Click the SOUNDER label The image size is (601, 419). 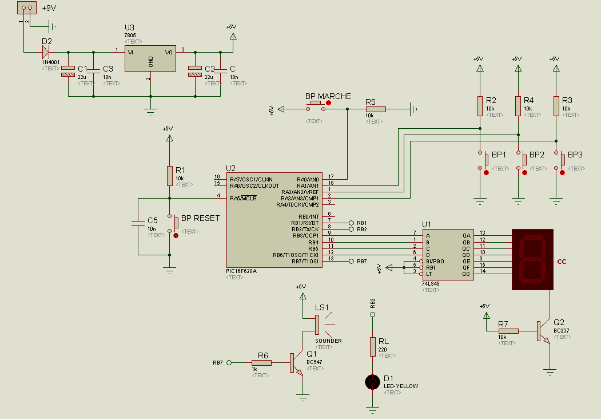328,341
